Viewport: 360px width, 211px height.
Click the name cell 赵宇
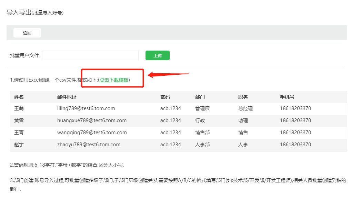pos(19,145)
